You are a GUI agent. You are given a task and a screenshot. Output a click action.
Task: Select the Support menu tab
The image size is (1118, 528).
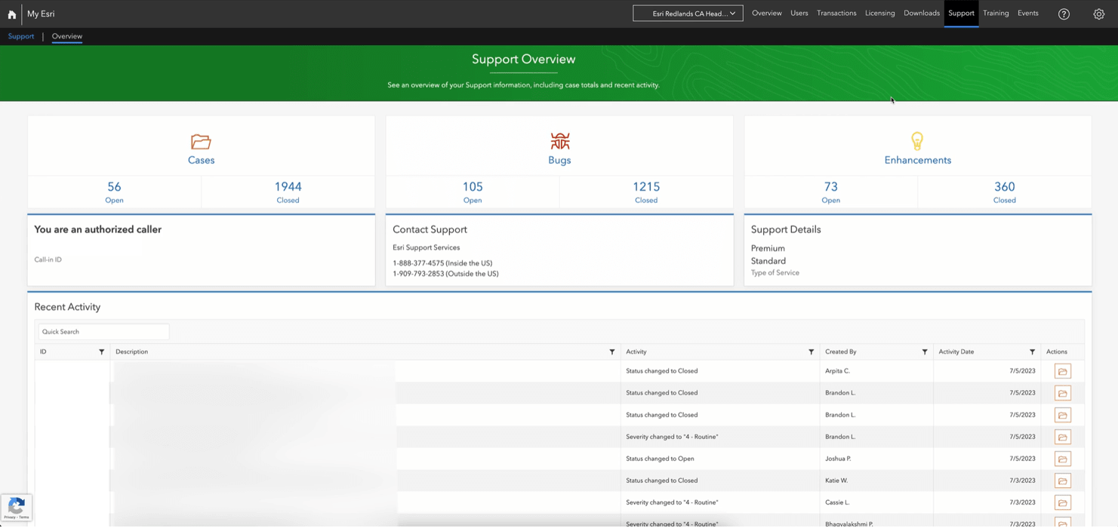[x=961, y=13]
